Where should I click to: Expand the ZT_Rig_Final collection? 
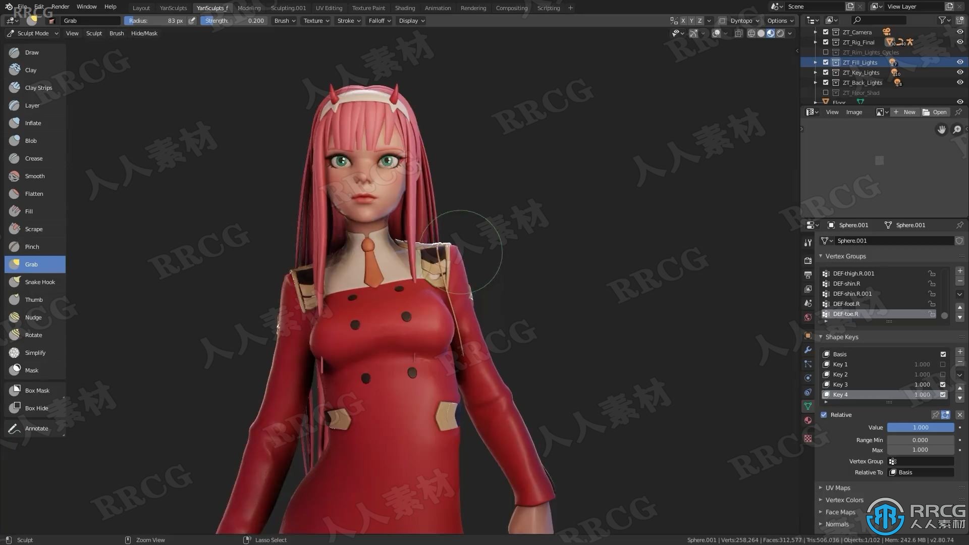(x=816, y=42)
